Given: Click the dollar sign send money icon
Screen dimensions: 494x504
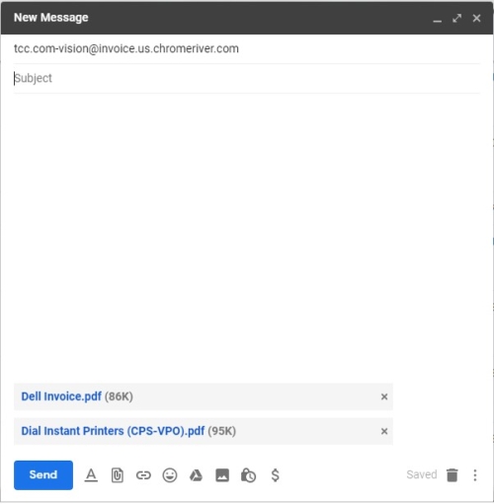Looking at the screenshot, I should [276, 475].
